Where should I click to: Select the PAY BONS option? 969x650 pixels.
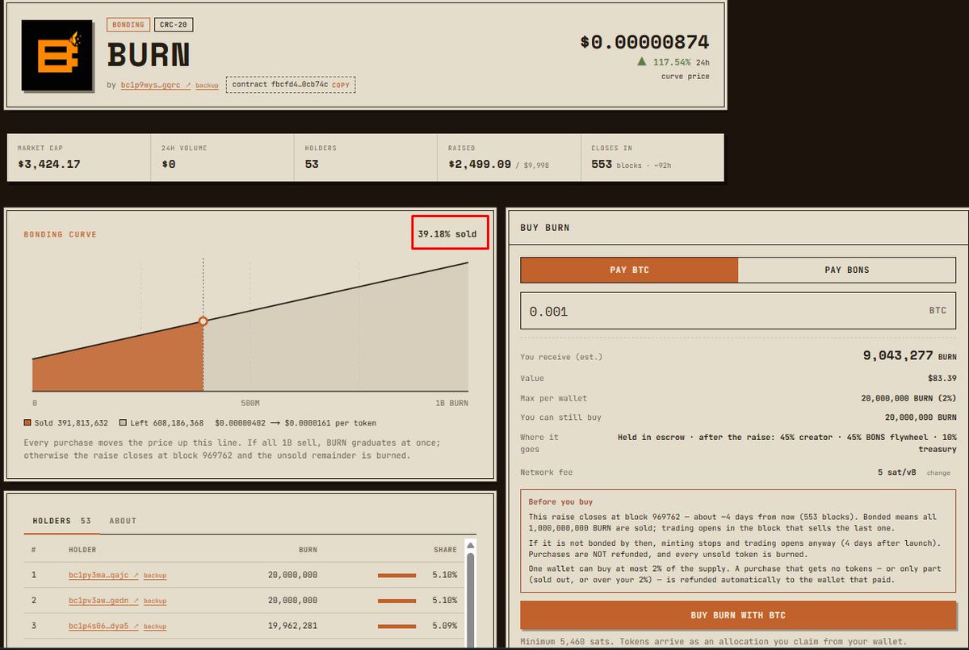tap(847, 270)
